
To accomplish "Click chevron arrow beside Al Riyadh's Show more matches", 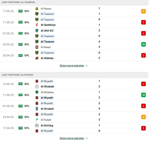I will click(x=86, y=138).
